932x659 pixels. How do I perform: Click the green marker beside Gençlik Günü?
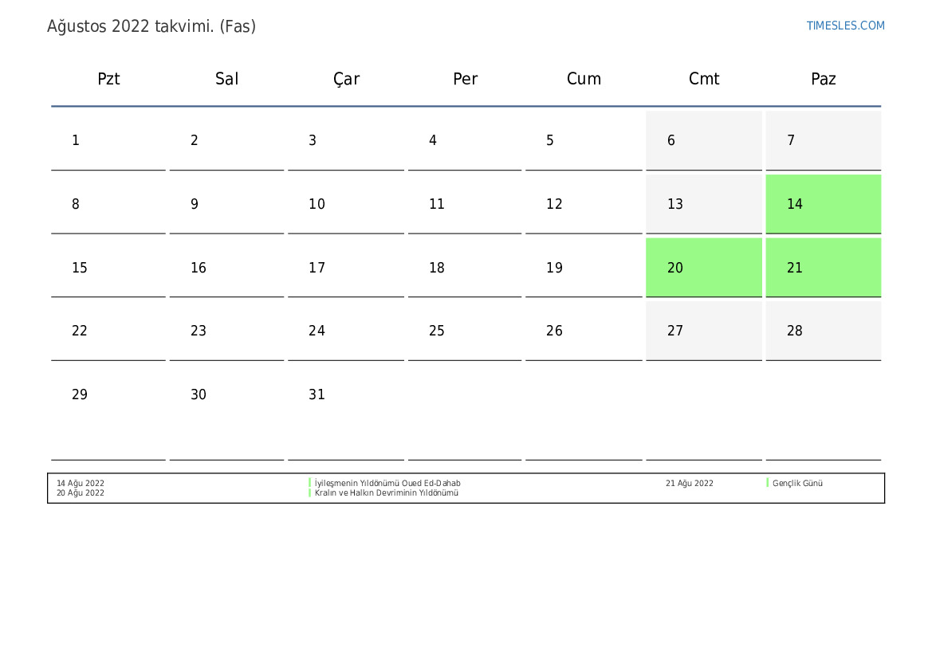click(x=767, y=483)
